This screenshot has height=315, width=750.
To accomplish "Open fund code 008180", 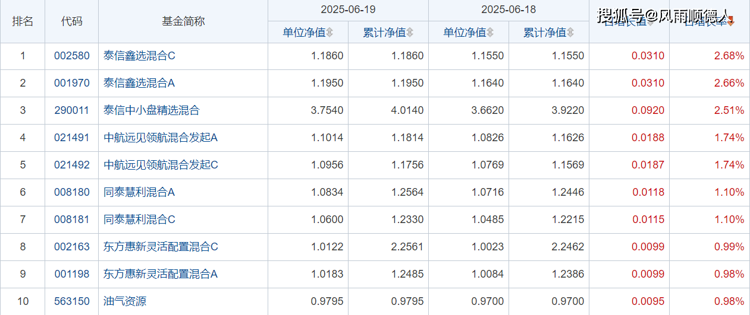I will click(x=72, y=192).
